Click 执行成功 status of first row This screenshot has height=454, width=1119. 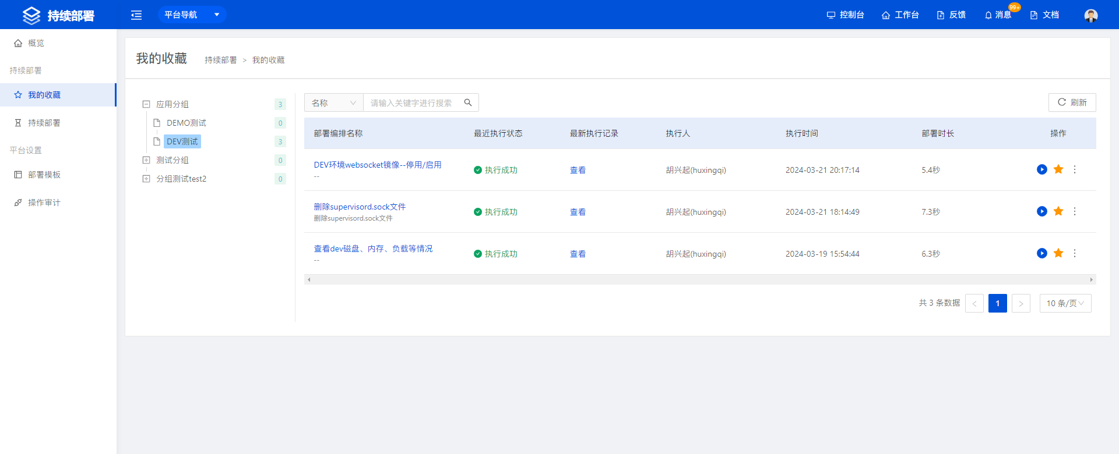[x=495, y=170]
